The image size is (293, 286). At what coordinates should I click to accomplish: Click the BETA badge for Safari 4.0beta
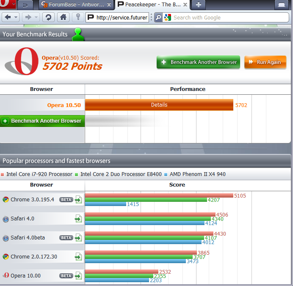(66, 238)
